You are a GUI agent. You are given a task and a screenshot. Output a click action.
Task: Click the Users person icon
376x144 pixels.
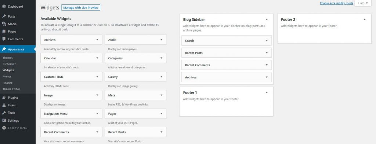(4, 105)
